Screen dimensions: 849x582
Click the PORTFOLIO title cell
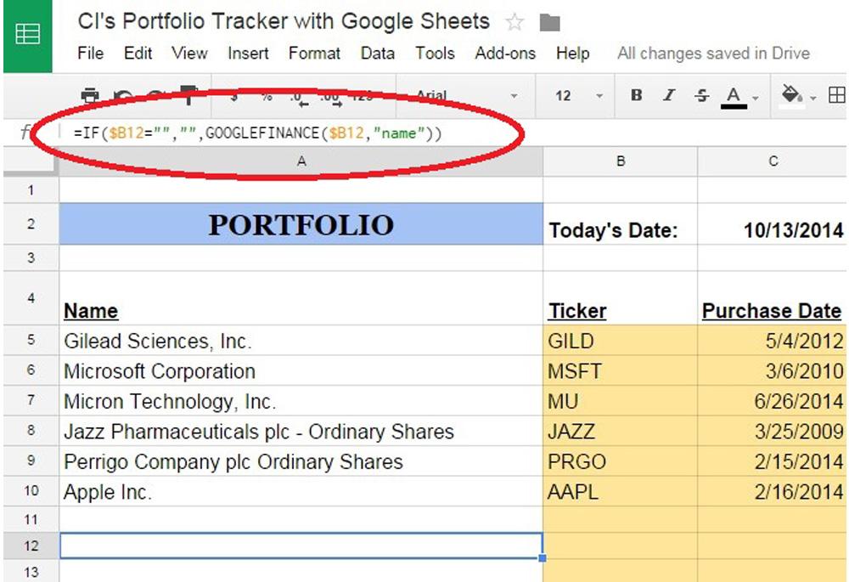[301, 224]
